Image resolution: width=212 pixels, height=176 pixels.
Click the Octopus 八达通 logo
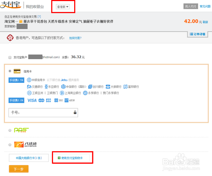pos(25,144)
